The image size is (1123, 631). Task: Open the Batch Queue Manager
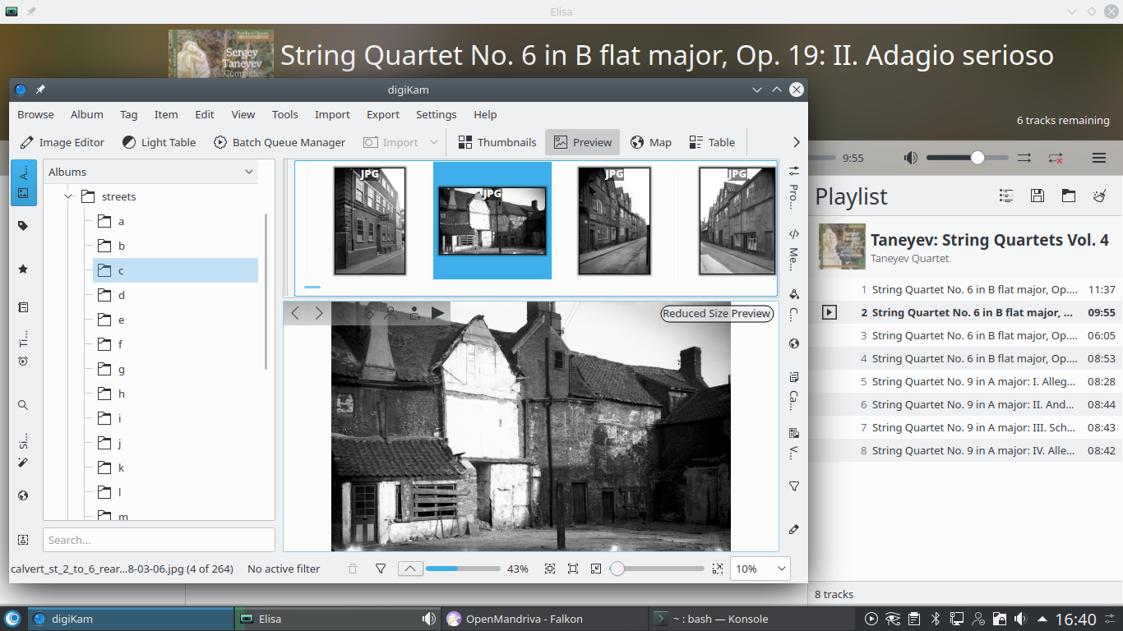280,142
